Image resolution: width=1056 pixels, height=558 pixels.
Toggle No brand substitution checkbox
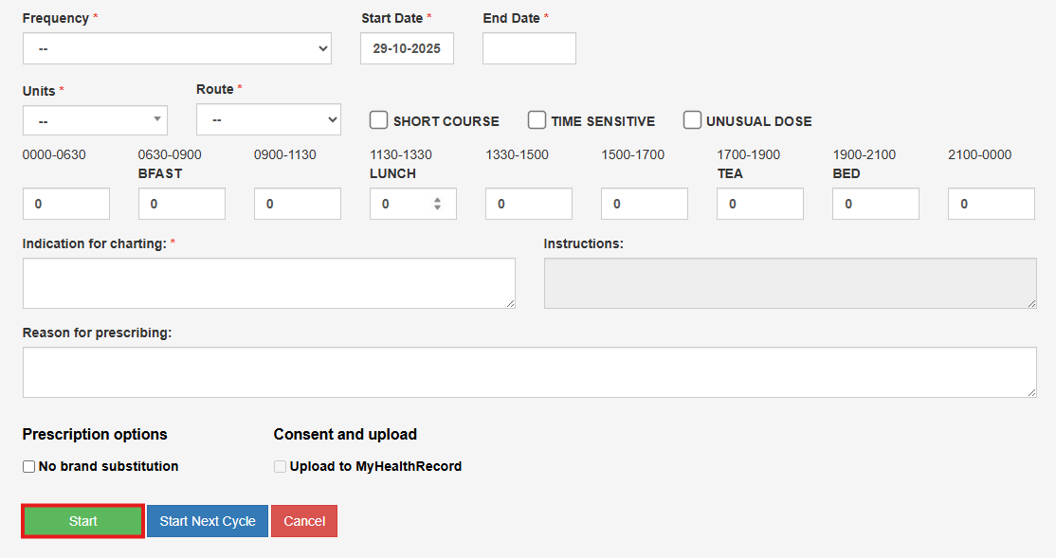(x=29, y=466)
